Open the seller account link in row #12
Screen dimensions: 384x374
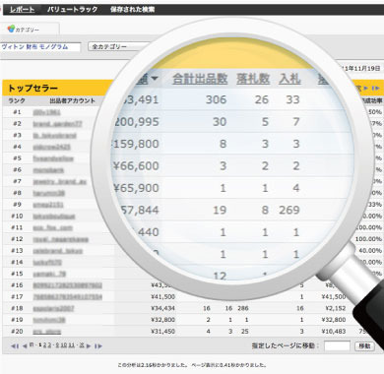61,239
